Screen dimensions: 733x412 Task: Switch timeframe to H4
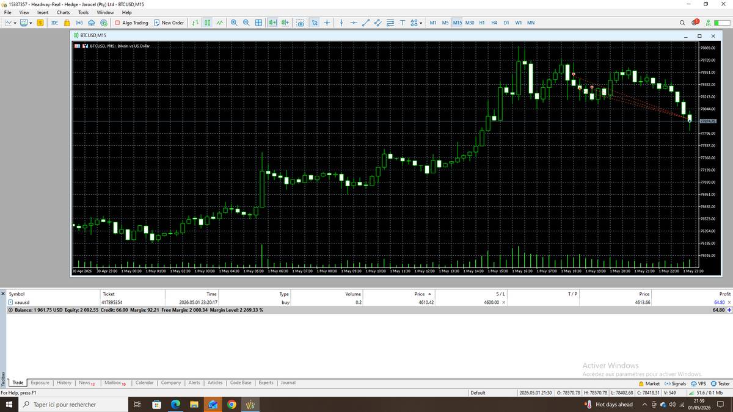point(494,23)
